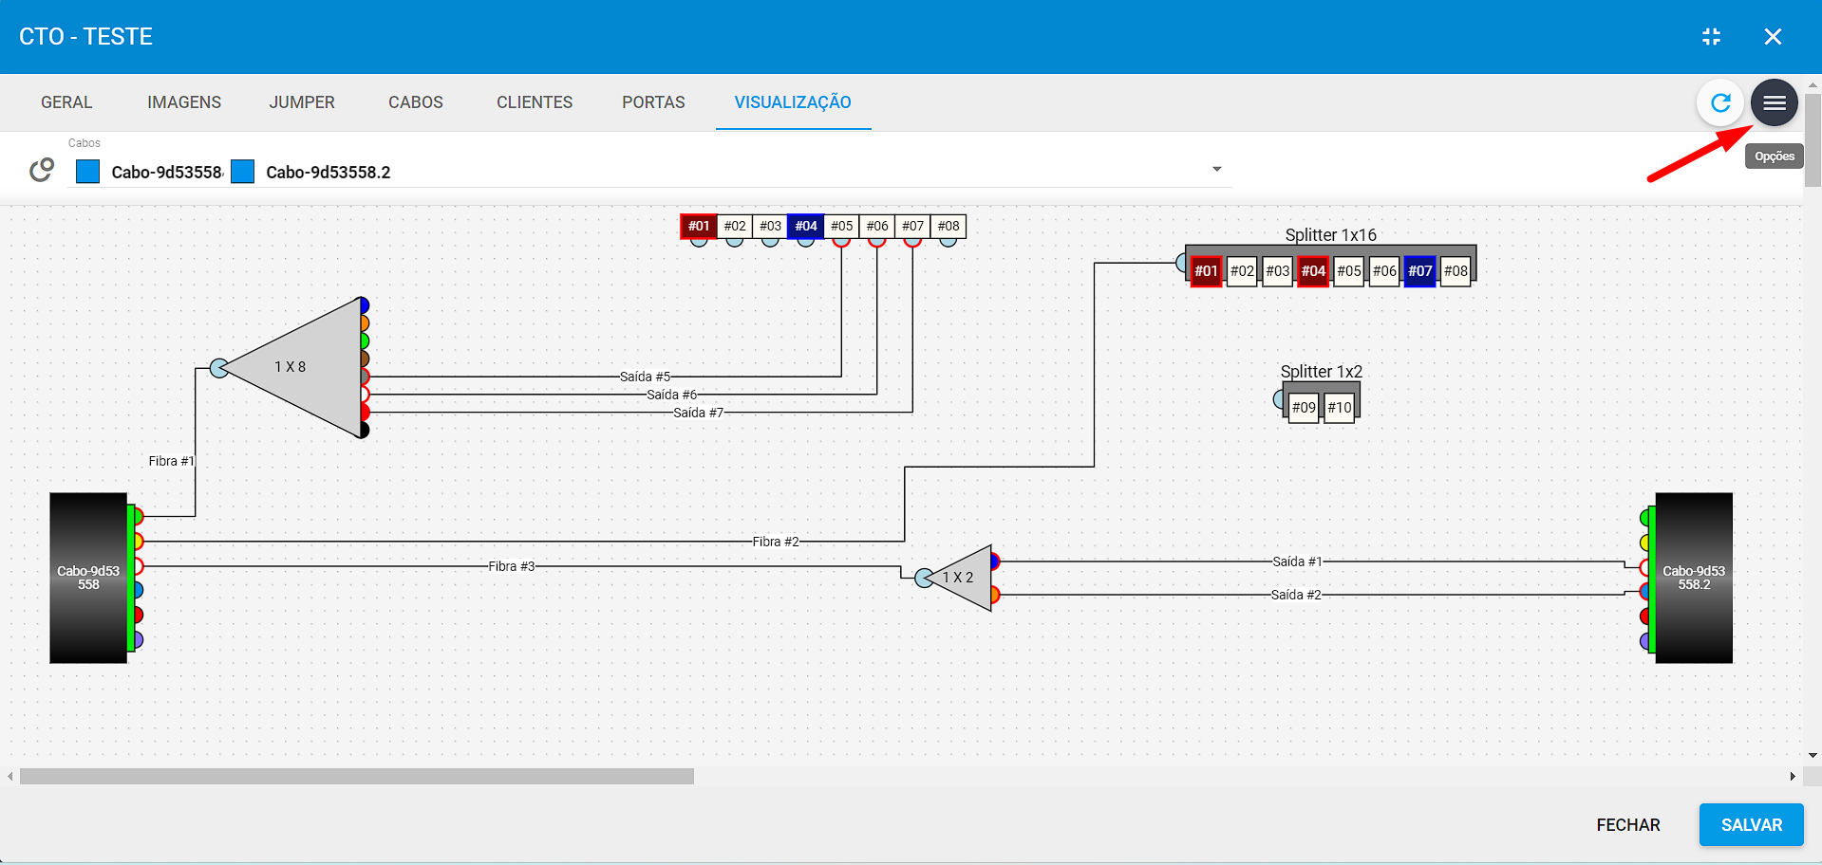The width and height of the screenshot is (1822, 865).
Task: Click yellow fiber dot on Cabo-9d53 558
Action: point(139,542)
